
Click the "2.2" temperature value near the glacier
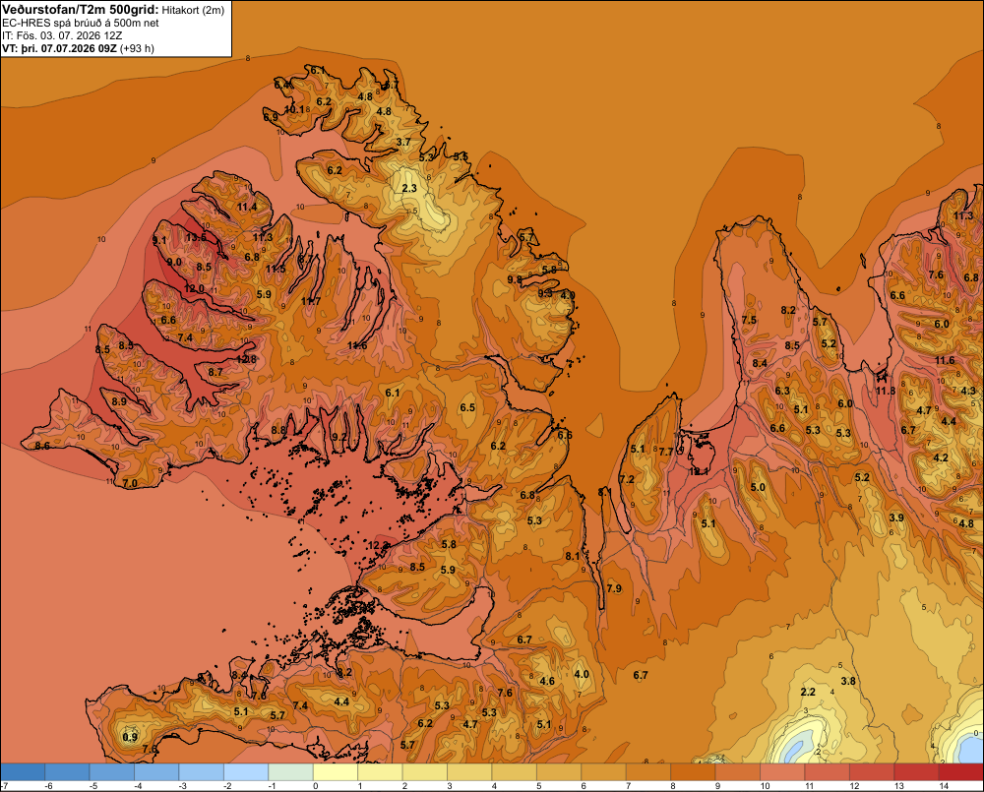click(x=808, y=692)
